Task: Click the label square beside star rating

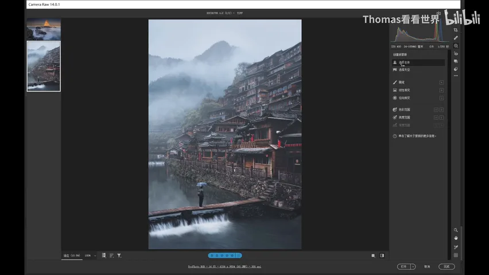Action: coord(239,256)
